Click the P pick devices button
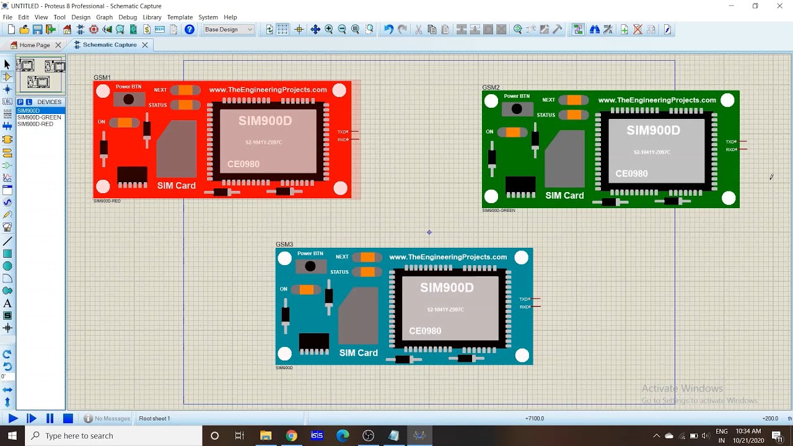793x446 pixels. [x=20, y=102]
